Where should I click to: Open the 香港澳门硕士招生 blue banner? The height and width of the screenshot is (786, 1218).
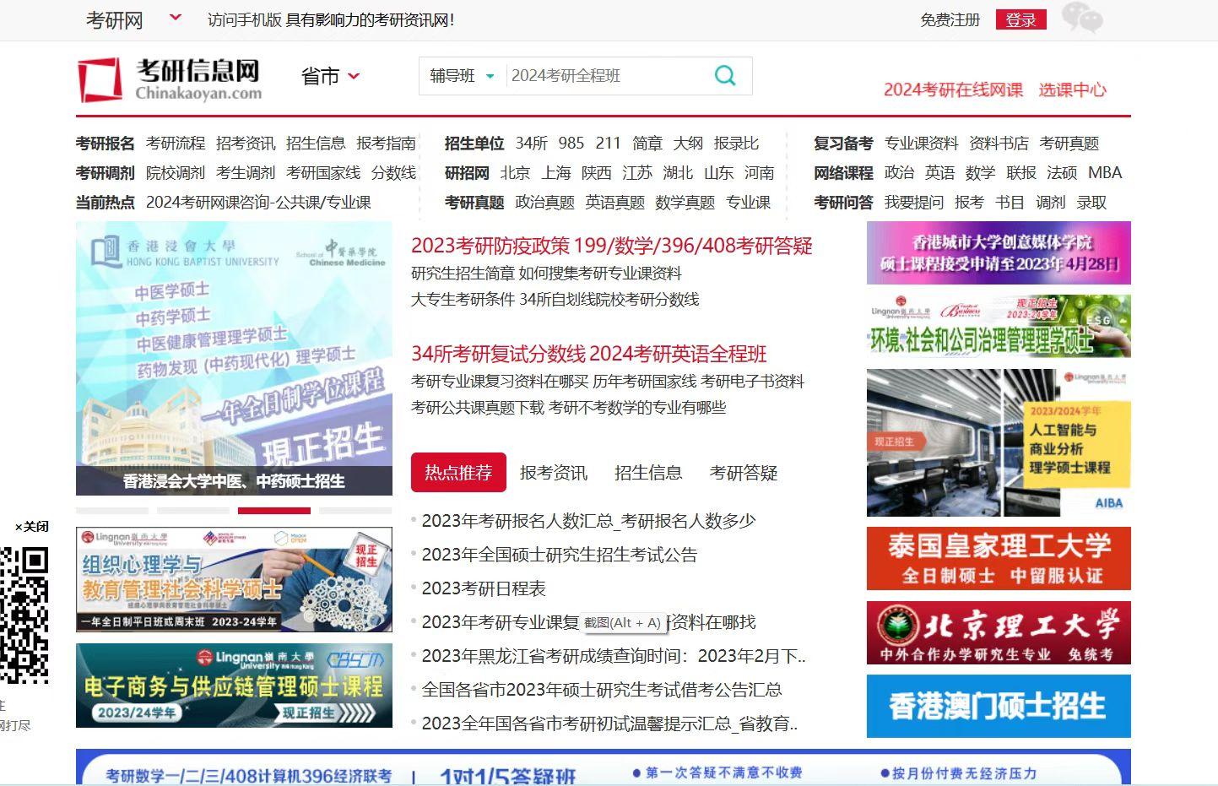pyautogui.click(x=998, y=706)
